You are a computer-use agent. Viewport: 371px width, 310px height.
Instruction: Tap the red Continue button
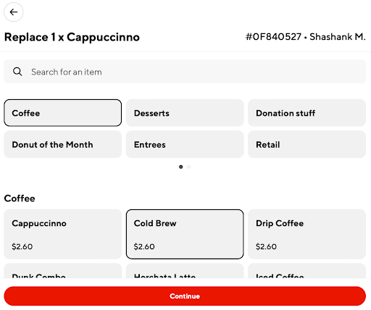pos(185,296)
